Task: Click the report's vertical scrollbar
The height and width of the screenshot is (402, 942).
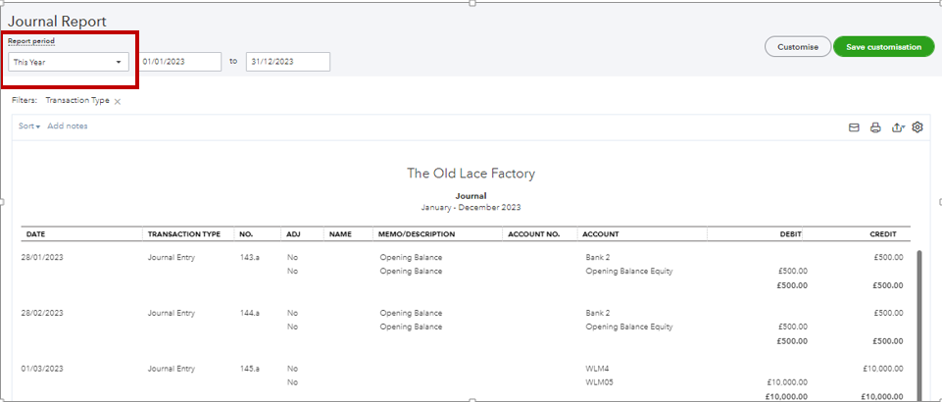Action: point(919,314)
